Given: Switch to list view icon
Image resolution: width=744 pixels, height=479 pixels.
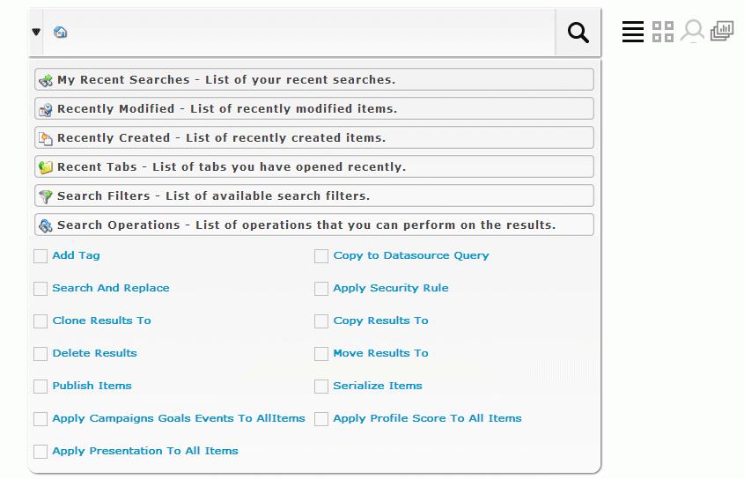Looking at the screenshot, I should click(x=632, y=32).
